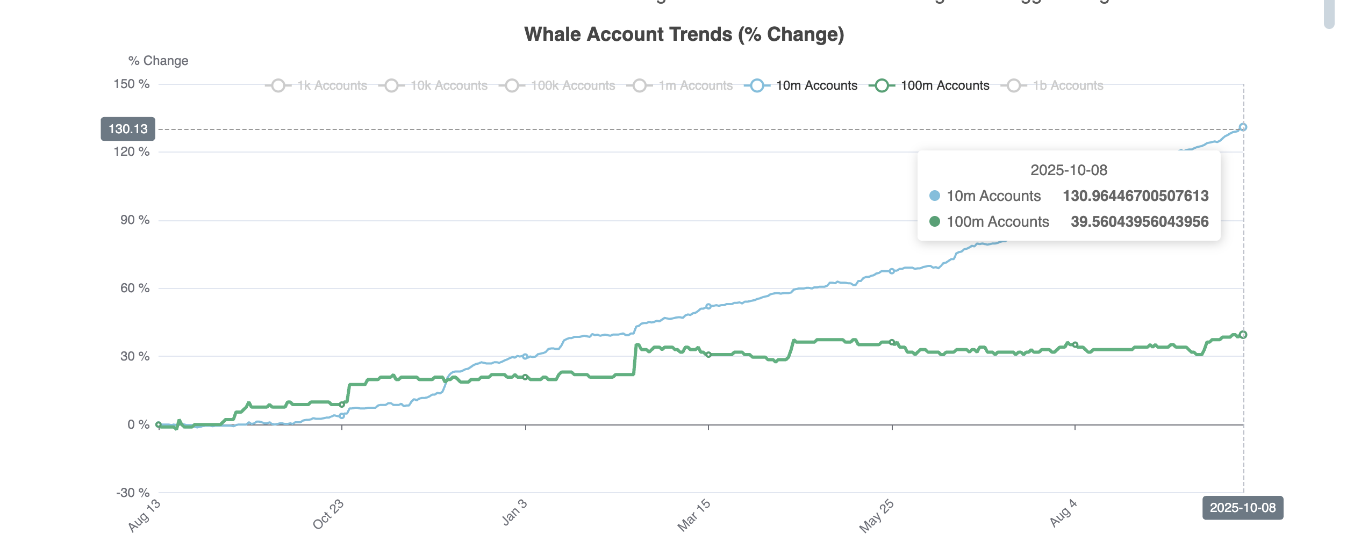Click the 10k Accounts legend marker icon
This screenshot has height=548, width=1361.
pos(392,85)
